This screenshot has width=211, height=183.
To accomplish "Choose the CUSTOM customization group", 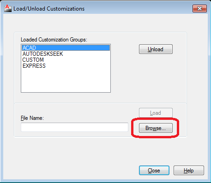I will (33, 60).
